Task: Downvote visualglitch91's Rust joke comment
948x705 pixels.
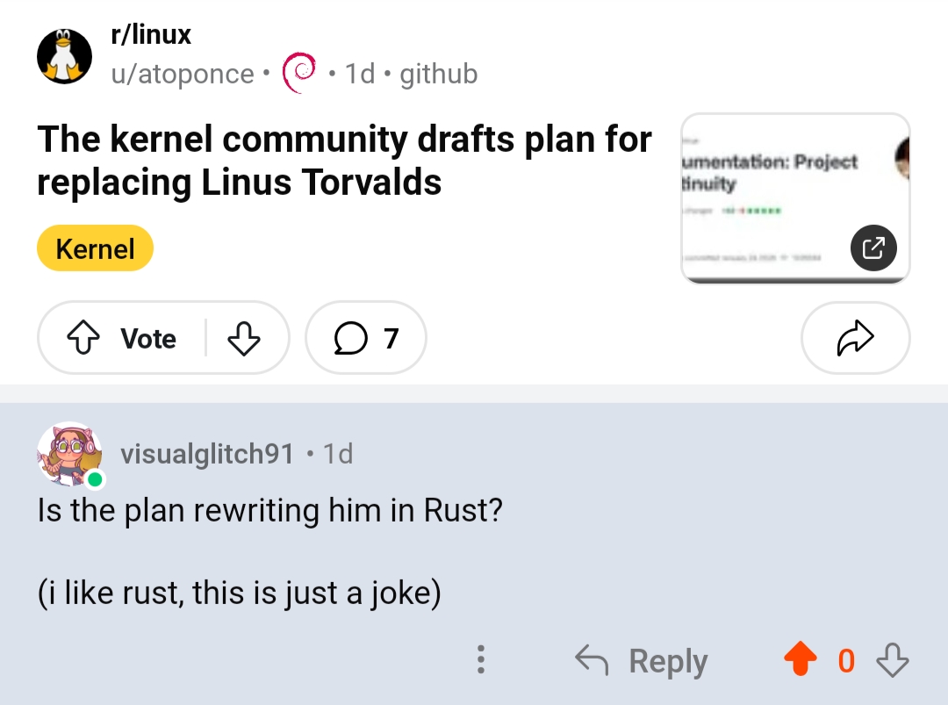Action: pyautogui.click(x=893, y=660)
